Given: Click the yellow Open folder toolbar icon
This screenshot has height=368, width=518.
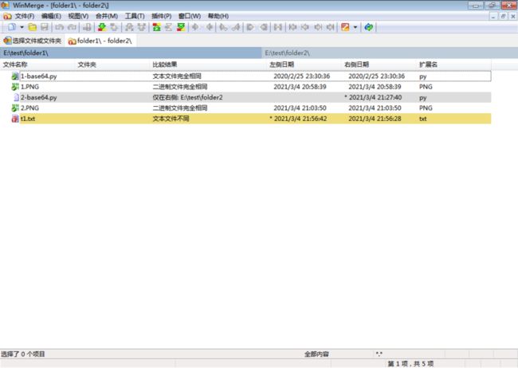Looking at the screenshot, I should click(32, 27).
